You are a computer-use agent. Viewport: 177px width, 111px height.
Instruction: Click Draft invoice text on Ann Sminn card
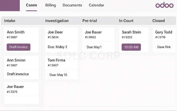click(18, 74)
